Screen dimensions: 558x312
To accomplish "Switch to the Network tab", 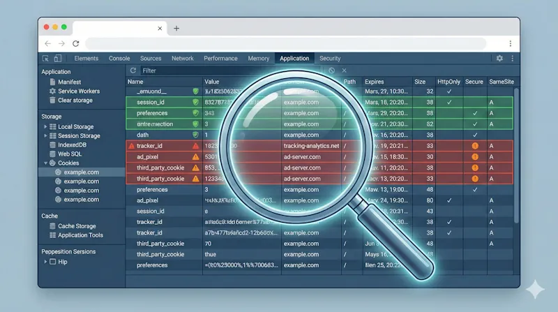I will click(x=183, y=59).
